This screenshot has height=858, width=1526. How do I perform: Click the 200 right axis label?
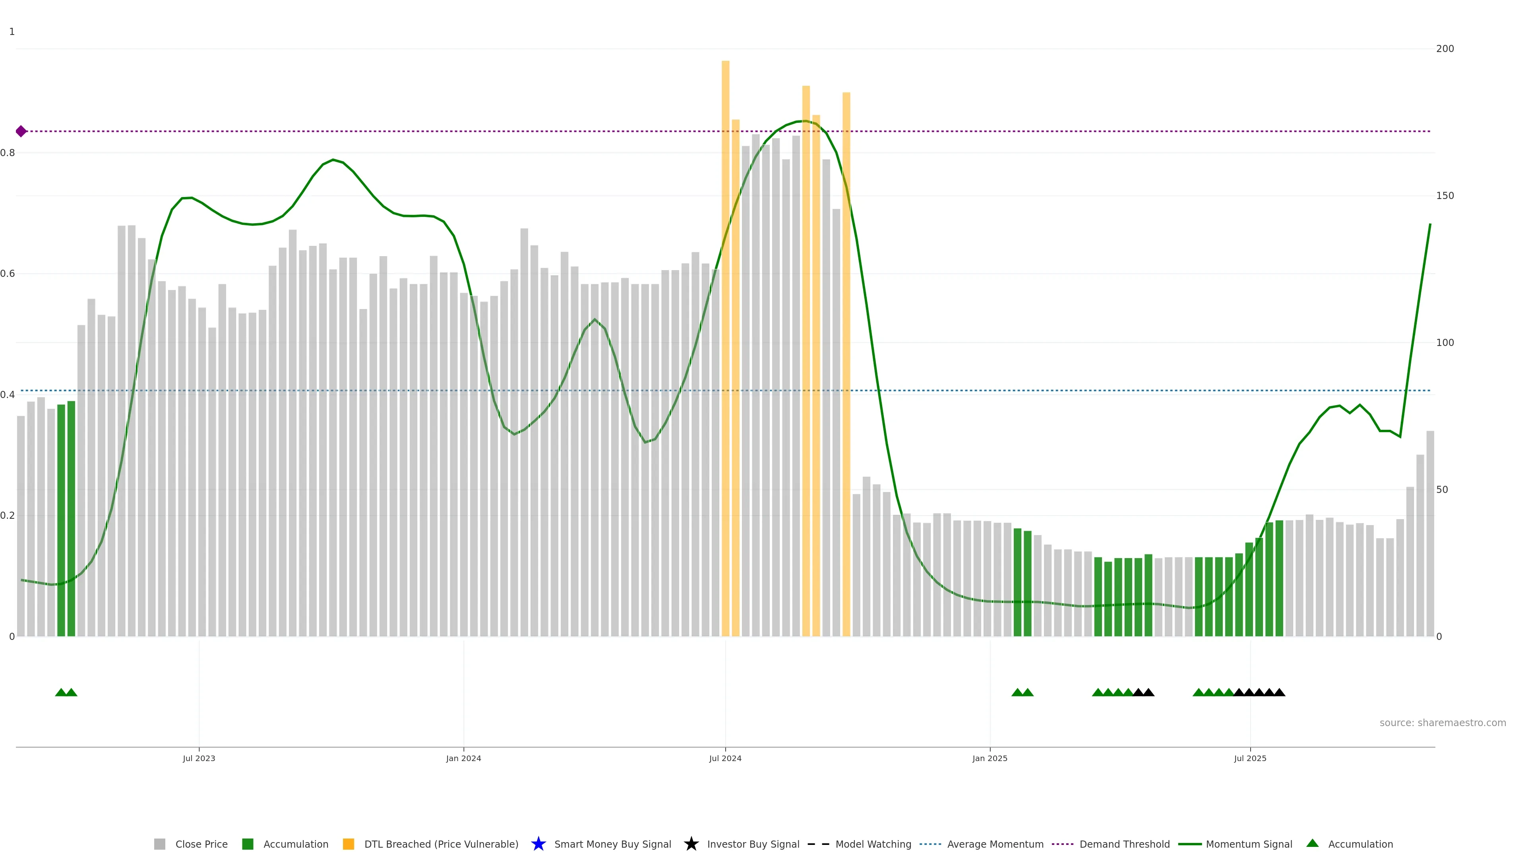tap(1445, 48)
